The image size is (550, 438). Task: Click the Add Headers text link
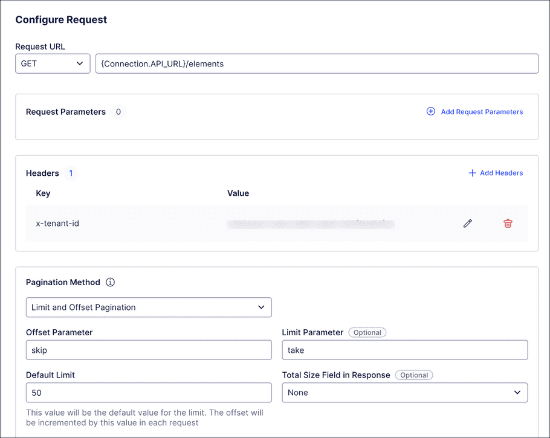[x=501, y=173]
